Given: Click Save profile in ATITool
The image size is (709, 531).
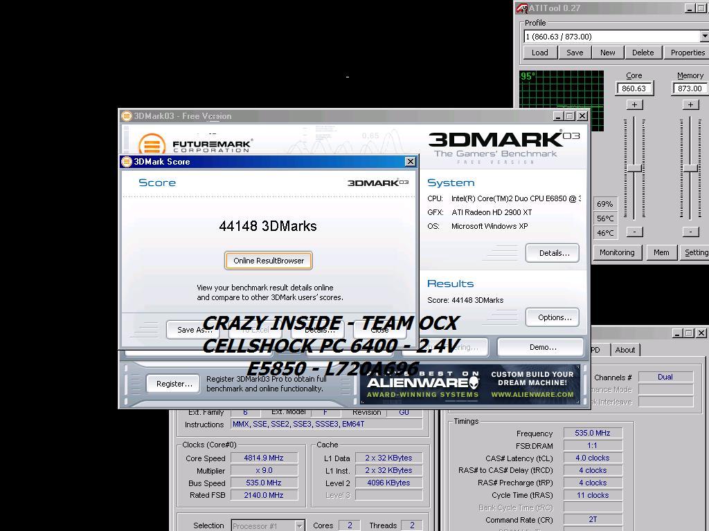Looking at the screenshot, I should click(575, 53).
